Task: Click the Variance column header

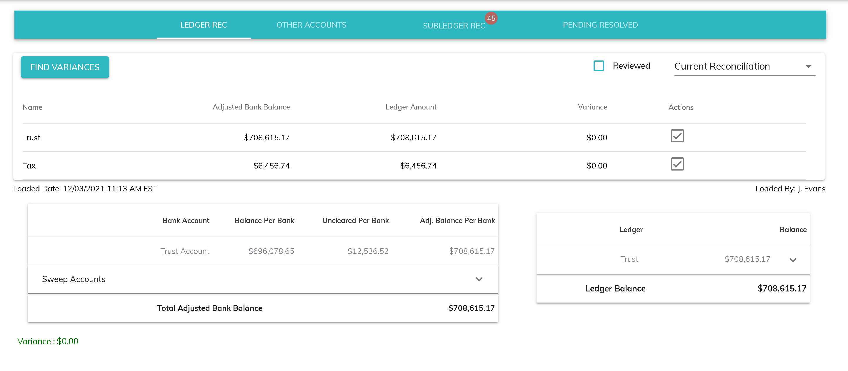Action: (x=592, y=107)
